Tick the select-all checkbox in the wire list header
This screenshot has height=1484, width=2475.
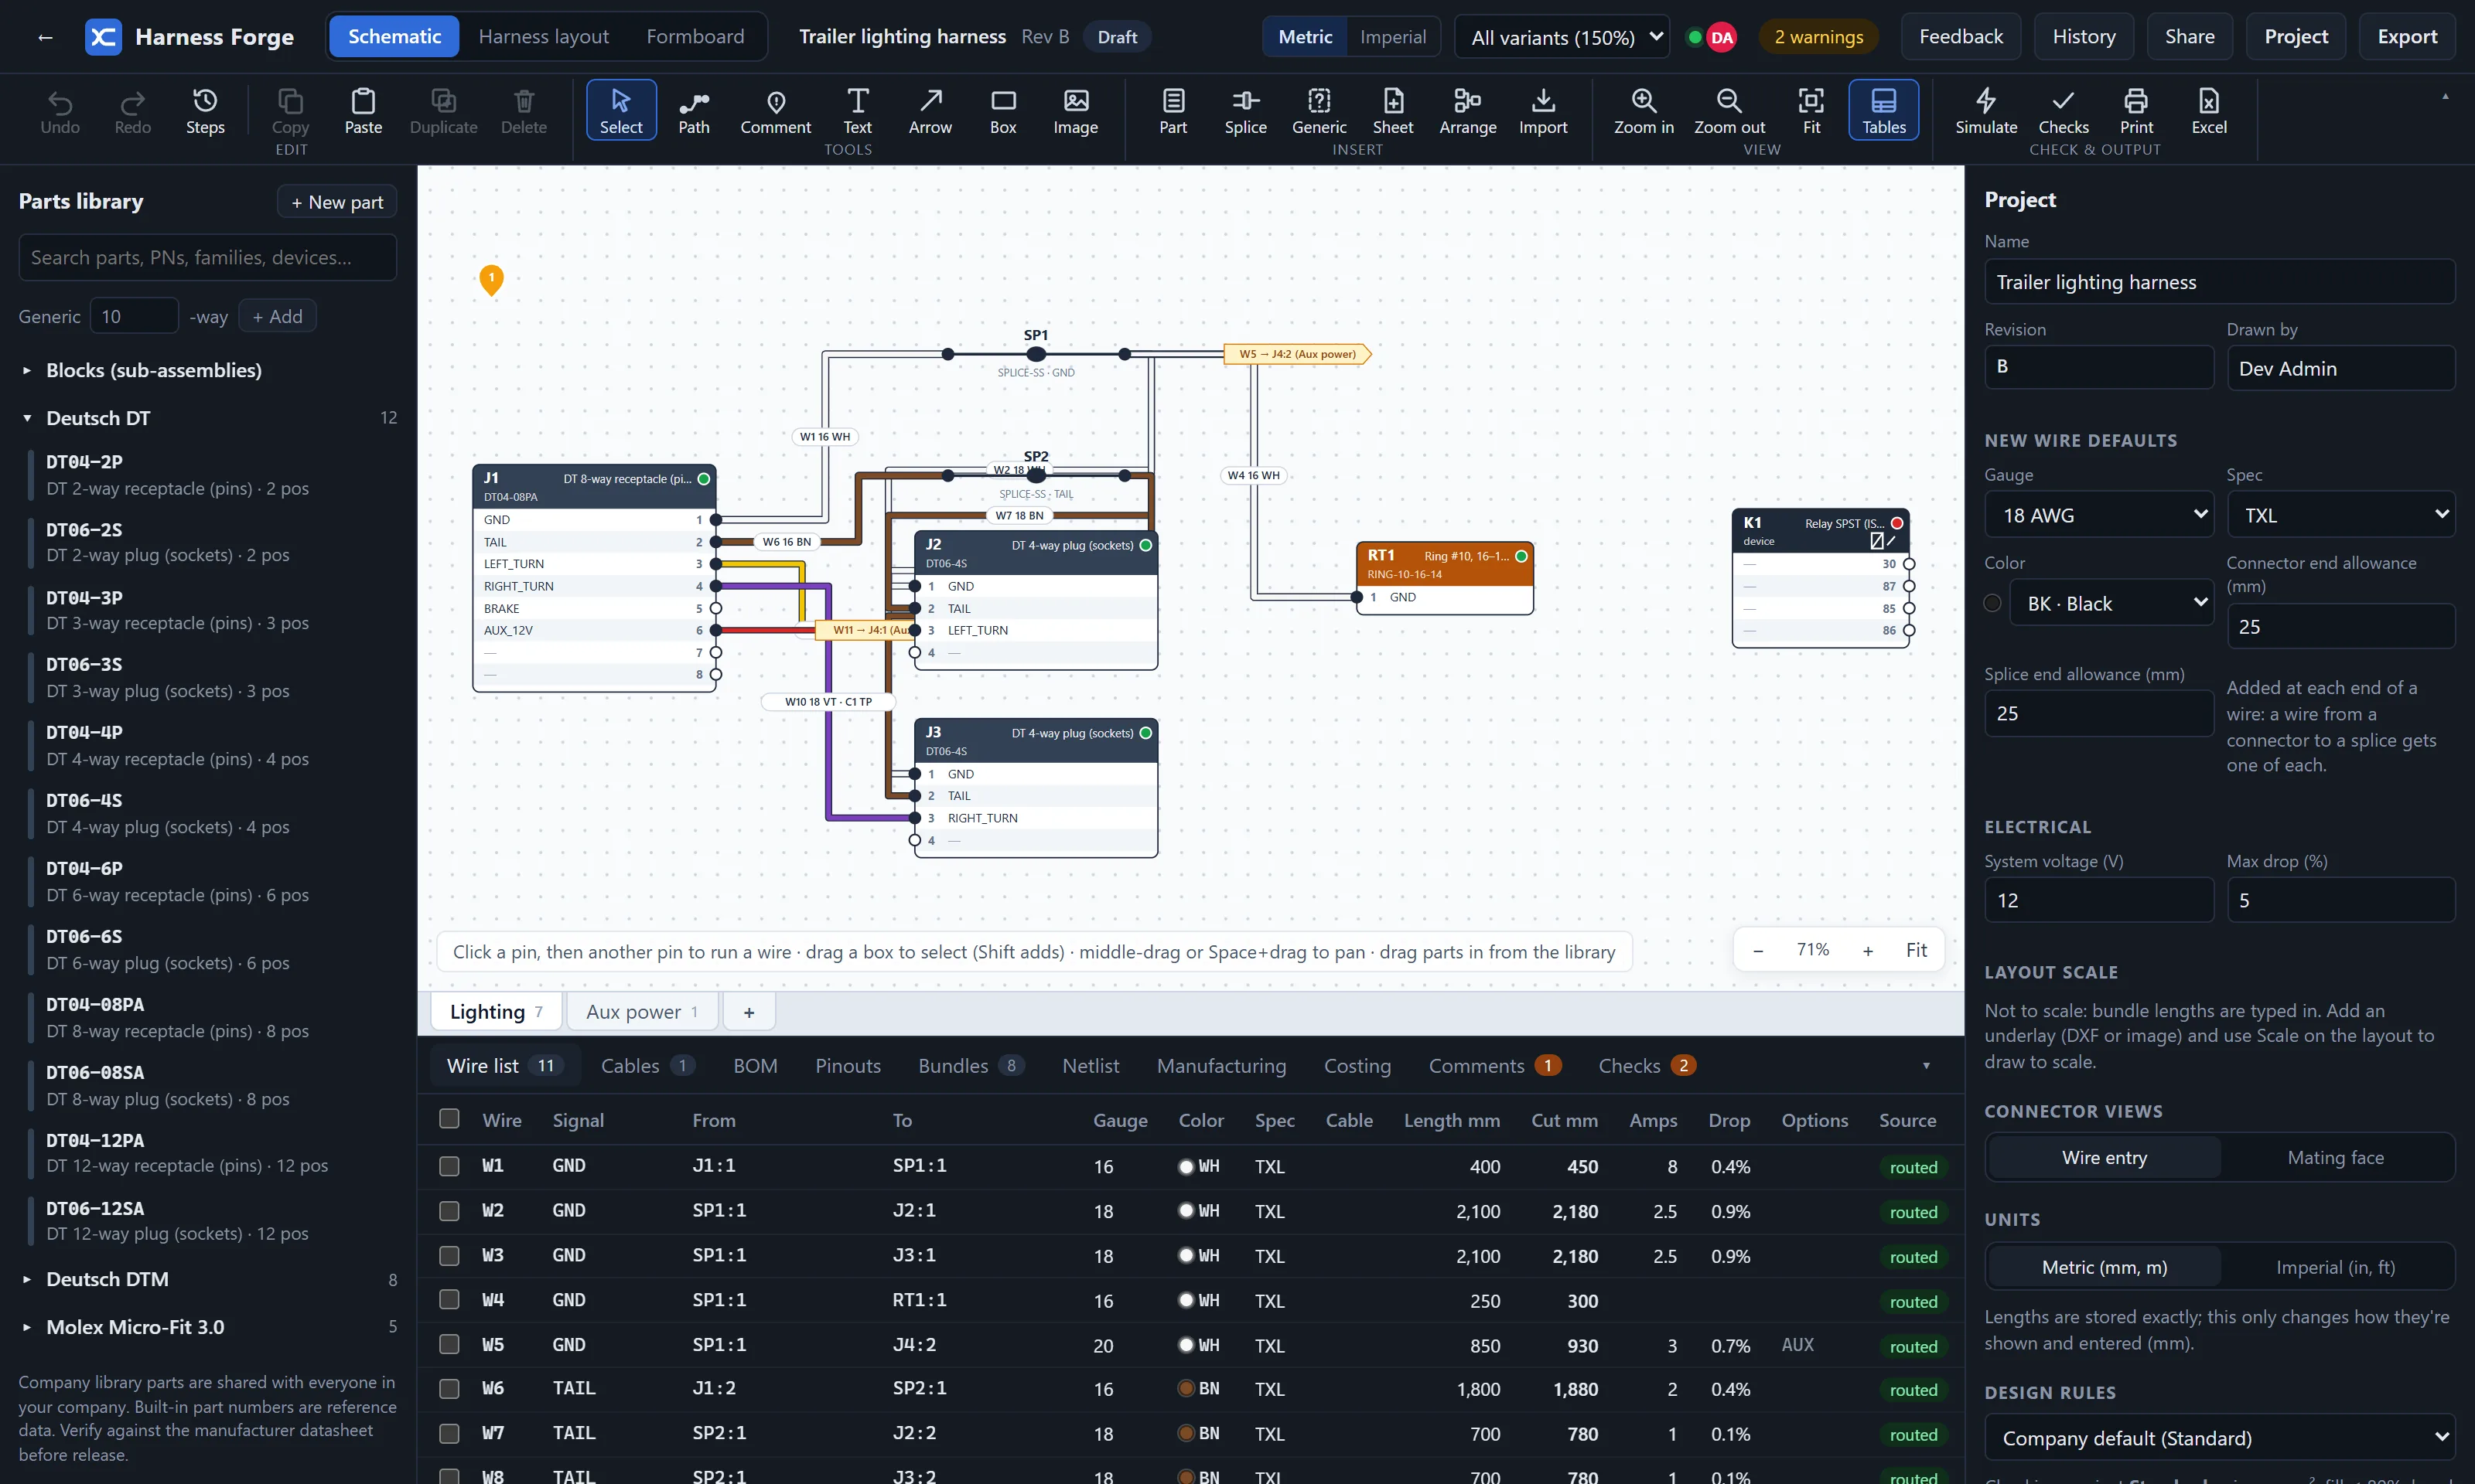click(x=449, y=1118)
